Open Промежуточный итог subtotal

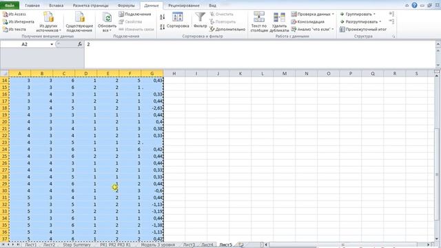pos(363,29)
